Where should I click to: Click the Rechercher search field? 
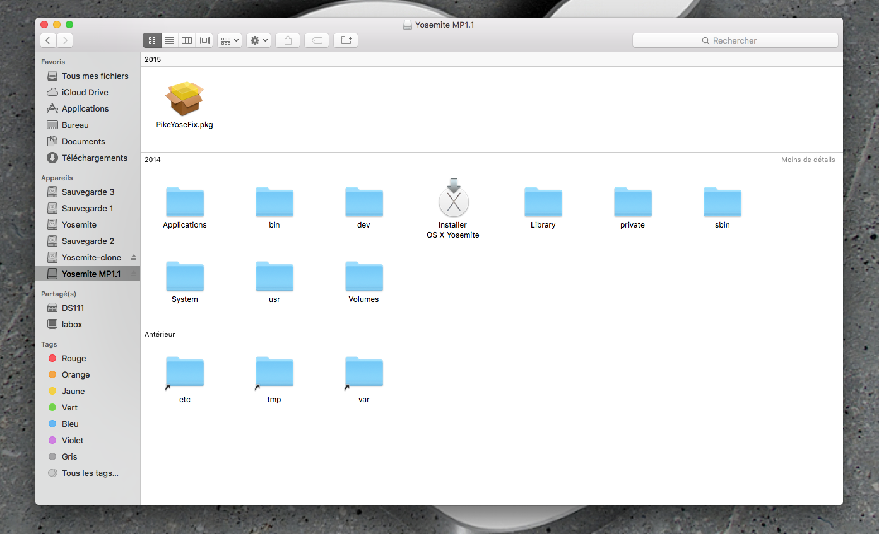pyautogui.click(x=735, y=40)
